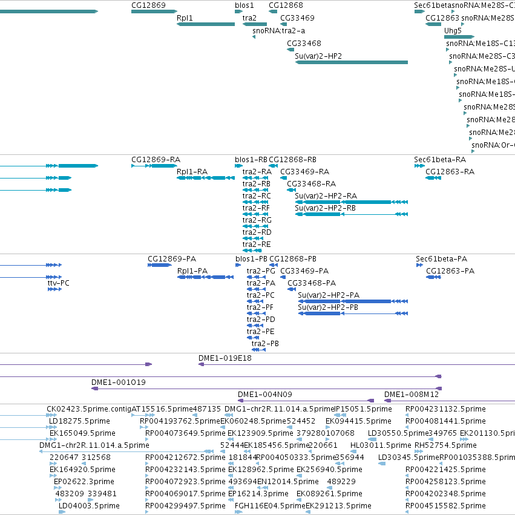Click transcript CG12868-RB label

[x=292, y=160]
